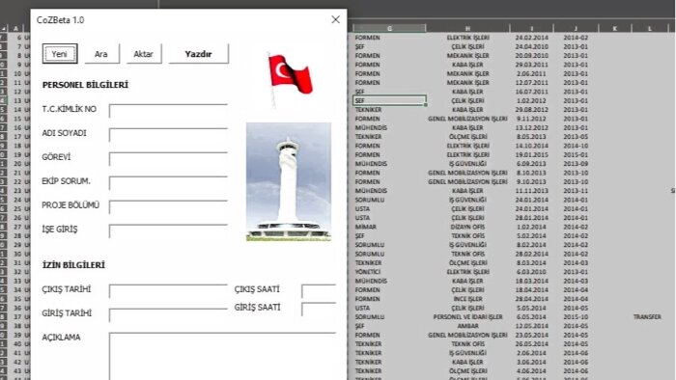Select the GÖREVİ input box
The image size is (676, 380).
point(168,159)
